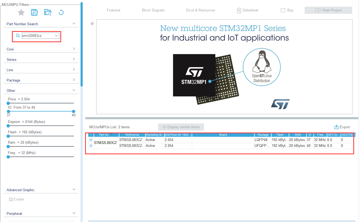Click the Flash slider handle
This screenshot has width=361, height=222.
click(8, 136)
